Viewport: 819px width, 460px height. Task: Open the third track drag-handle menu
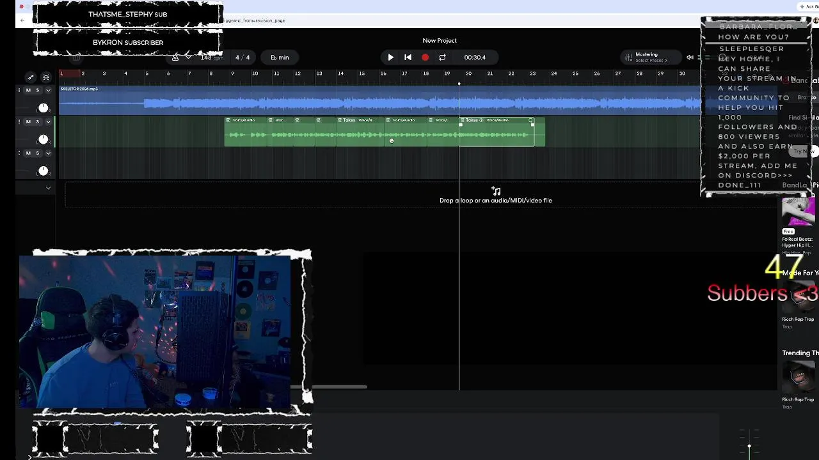click(19, 153)
